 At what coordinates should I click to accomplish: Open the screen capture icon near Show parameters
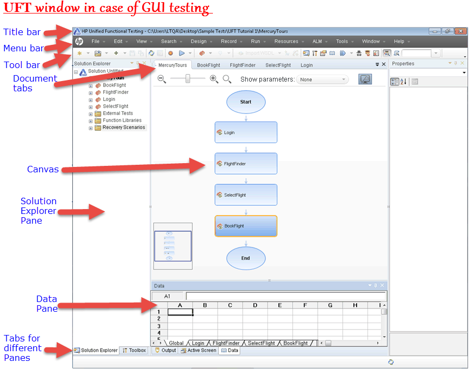[365, 79]
